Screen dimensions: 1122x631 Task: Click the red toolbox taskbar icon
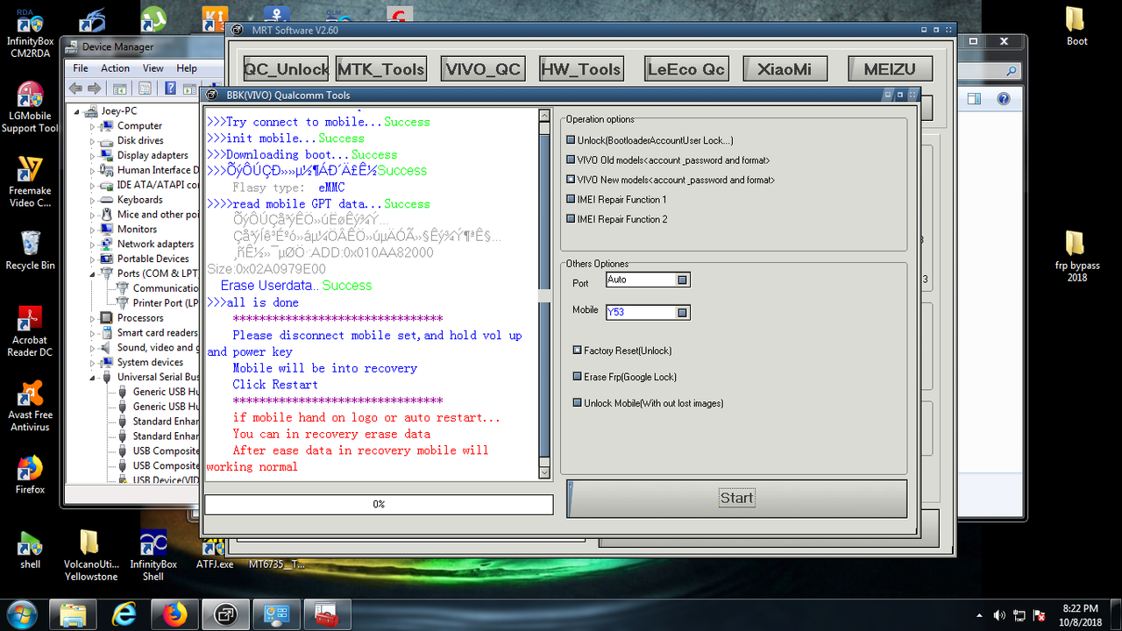328,613
